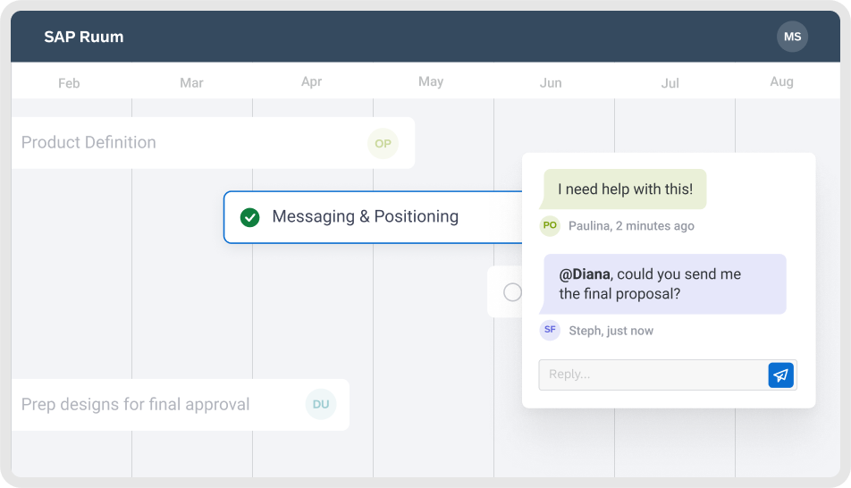The height and width of the screenshot is (488, 851).
Task: Select the Apr month in timeline header
Action: click(x=311, y=82)
